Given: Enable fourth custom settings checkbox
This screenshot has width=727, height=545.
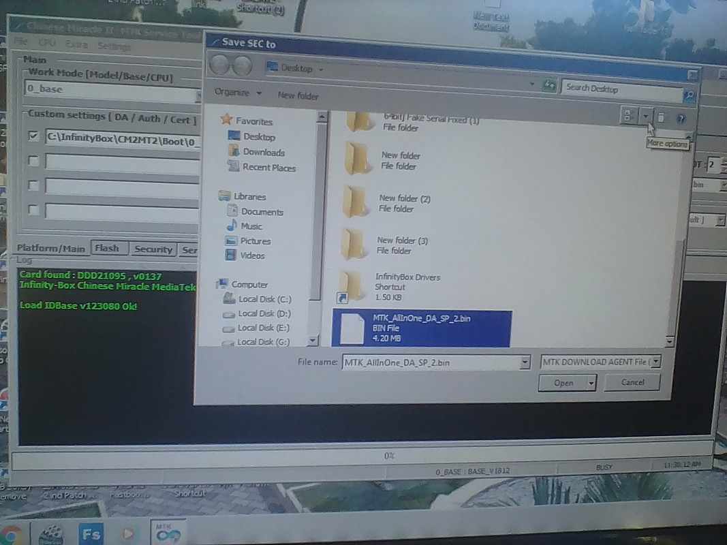Looking at the screenshot, I should click(33, 209).
